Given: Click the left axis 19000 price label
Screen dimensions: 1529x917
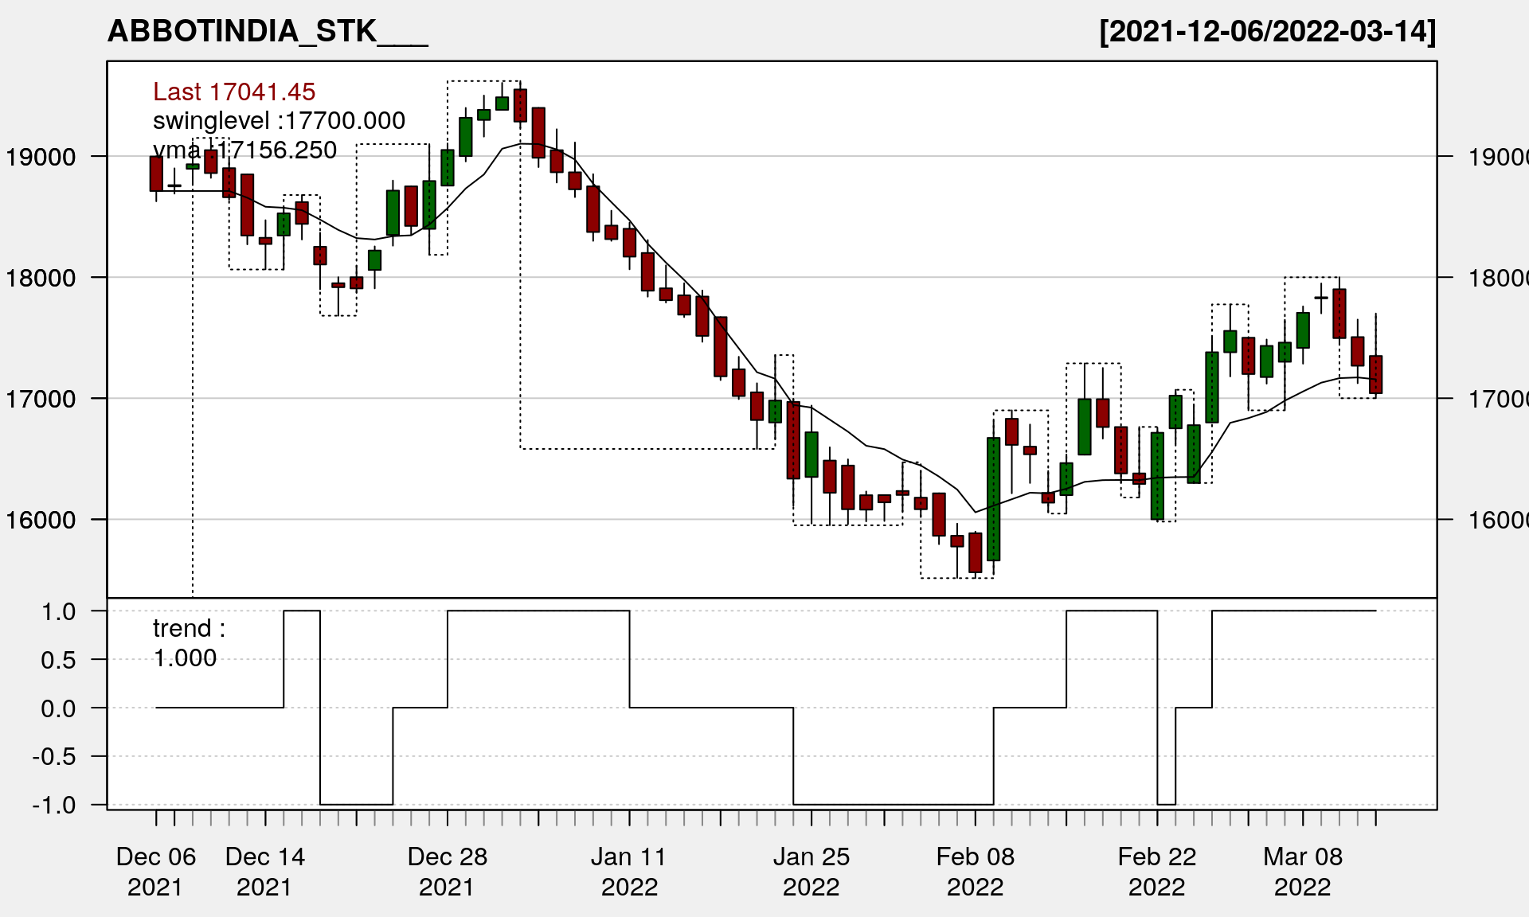Looking at the screenshot, I should click(41, 157).
